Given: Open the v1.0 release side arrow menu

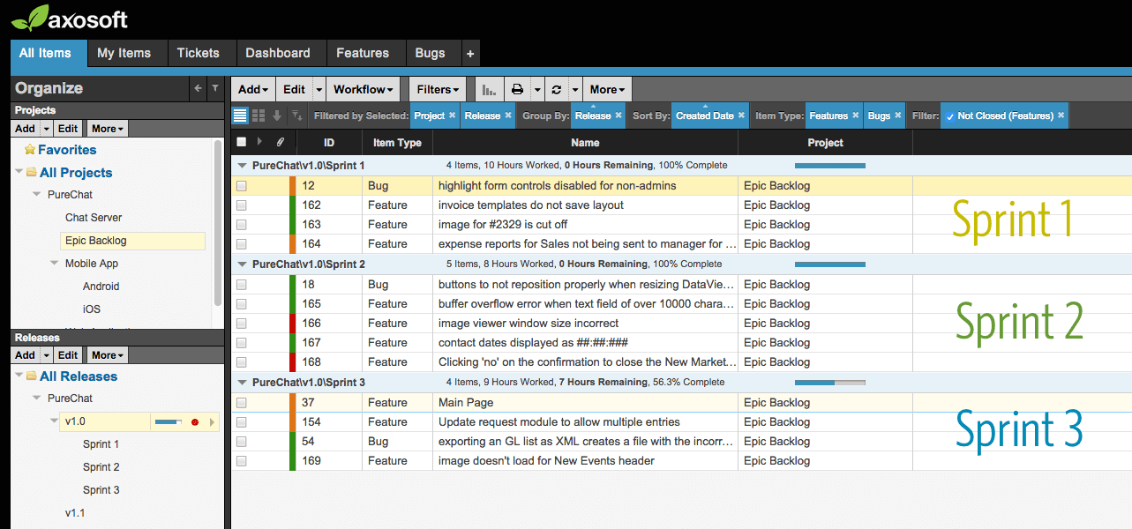Looking at the screenshot, I should click(x=211, y=422).
